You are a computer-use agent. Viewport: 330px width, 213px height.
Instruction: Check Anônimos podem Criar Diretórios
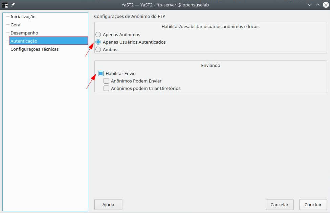pyautogui.click(x=106, y=88)
